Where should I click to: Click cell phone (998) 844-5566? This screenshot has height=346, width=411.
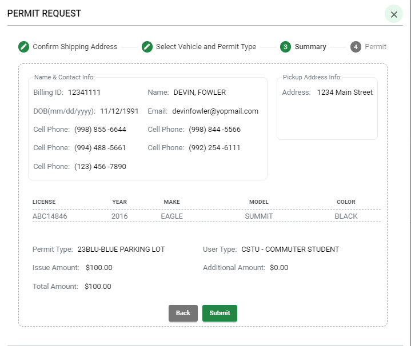tap(215, 130)
